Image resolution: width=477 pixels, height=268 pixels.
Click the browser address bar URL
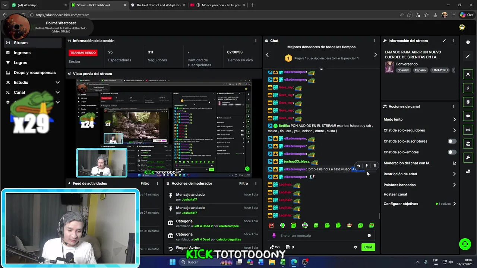pos(63,15)
